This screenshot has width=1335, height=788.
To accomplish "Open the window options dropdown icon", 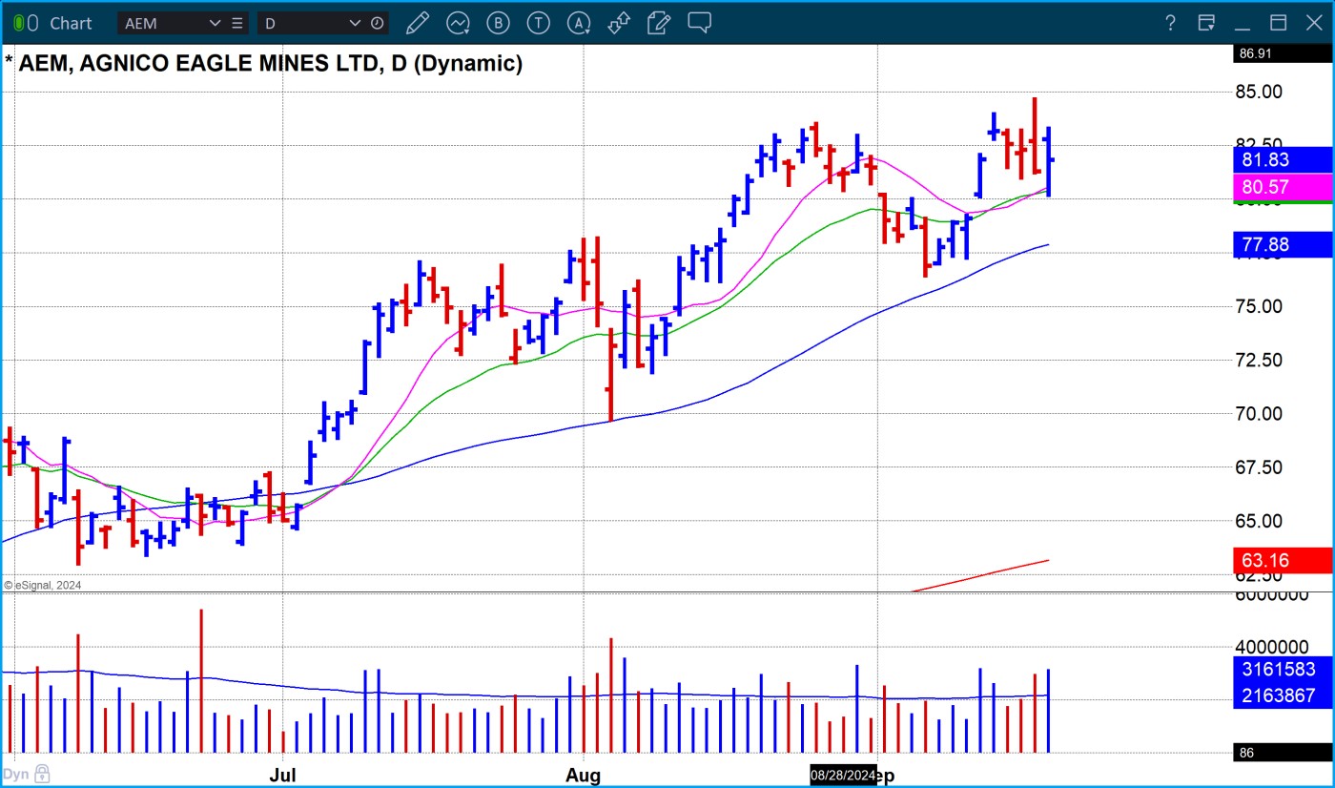I will coord(1206,23).
